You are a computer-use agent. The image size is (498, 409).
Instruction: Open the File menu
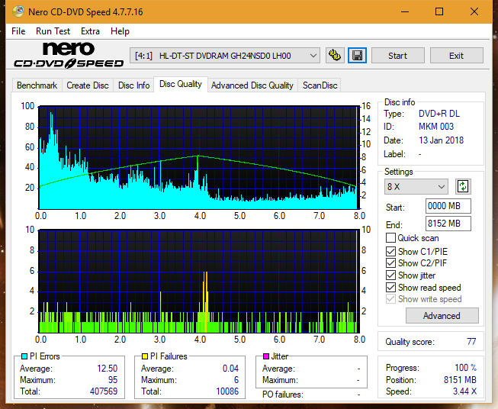pos(18,31)
